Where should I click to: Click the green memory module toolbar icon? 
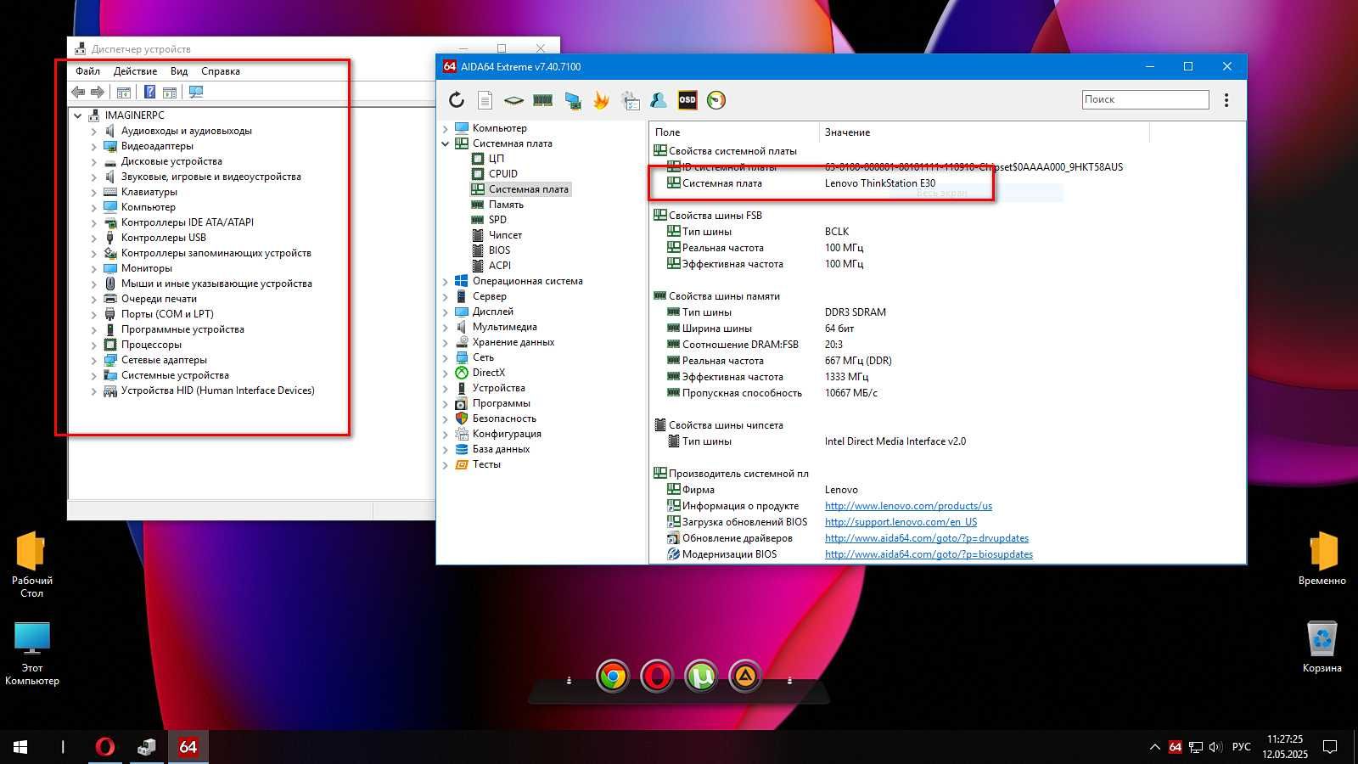pos(542,100)
